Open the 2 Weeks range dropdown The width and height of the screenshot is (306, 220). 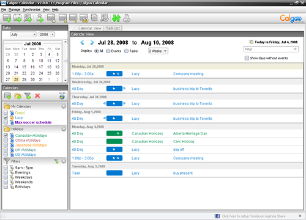[x=158, y=51]
